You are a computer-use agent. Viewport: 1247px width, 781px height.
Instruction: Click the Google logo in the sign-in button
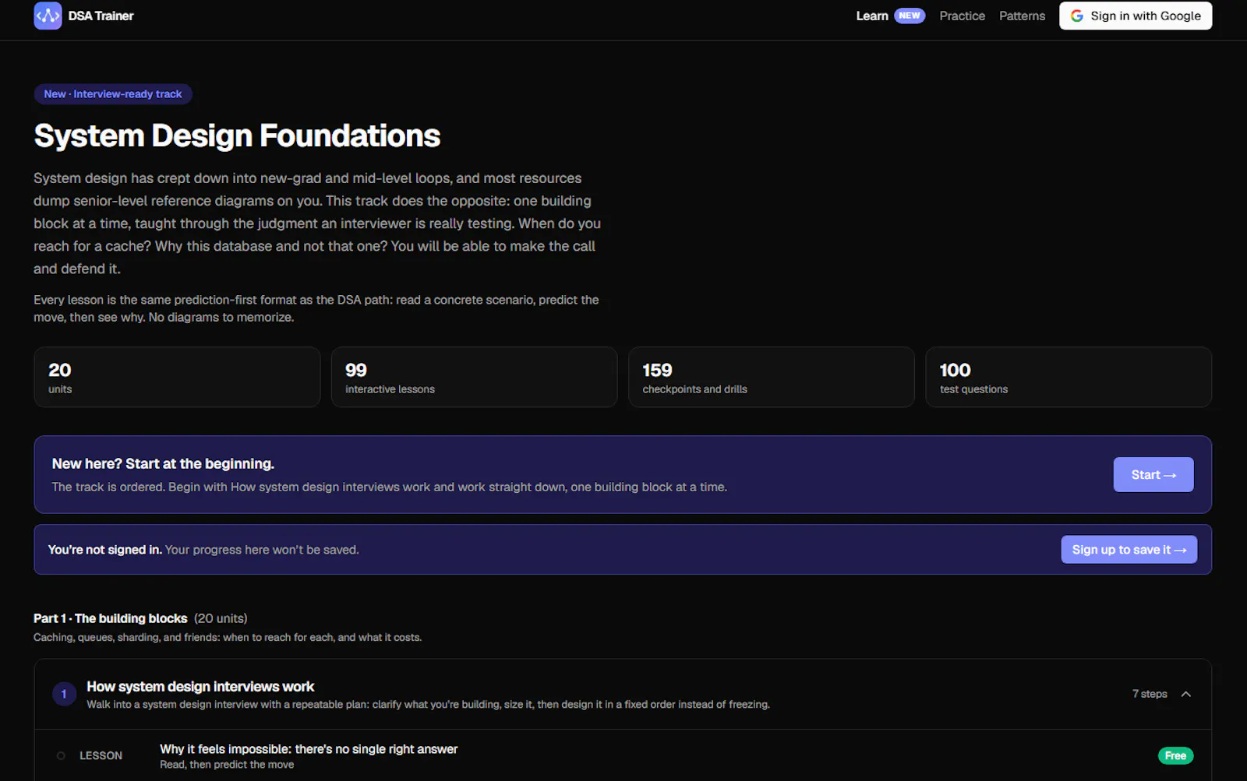click(1076, 16)
